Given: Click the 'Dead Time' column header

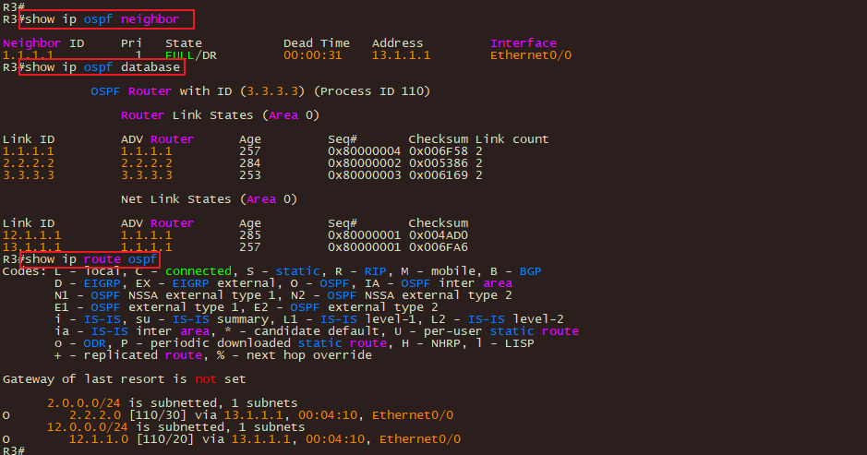Looking at the screenshot, I should pos(317,43).
